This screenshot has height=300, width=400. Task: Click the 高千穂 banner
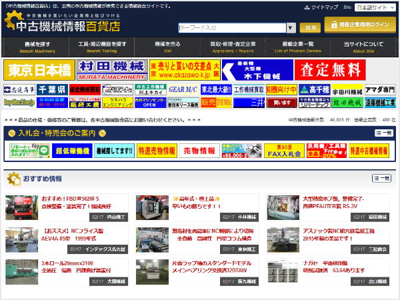pyautogui.click(x=315, y=89)
